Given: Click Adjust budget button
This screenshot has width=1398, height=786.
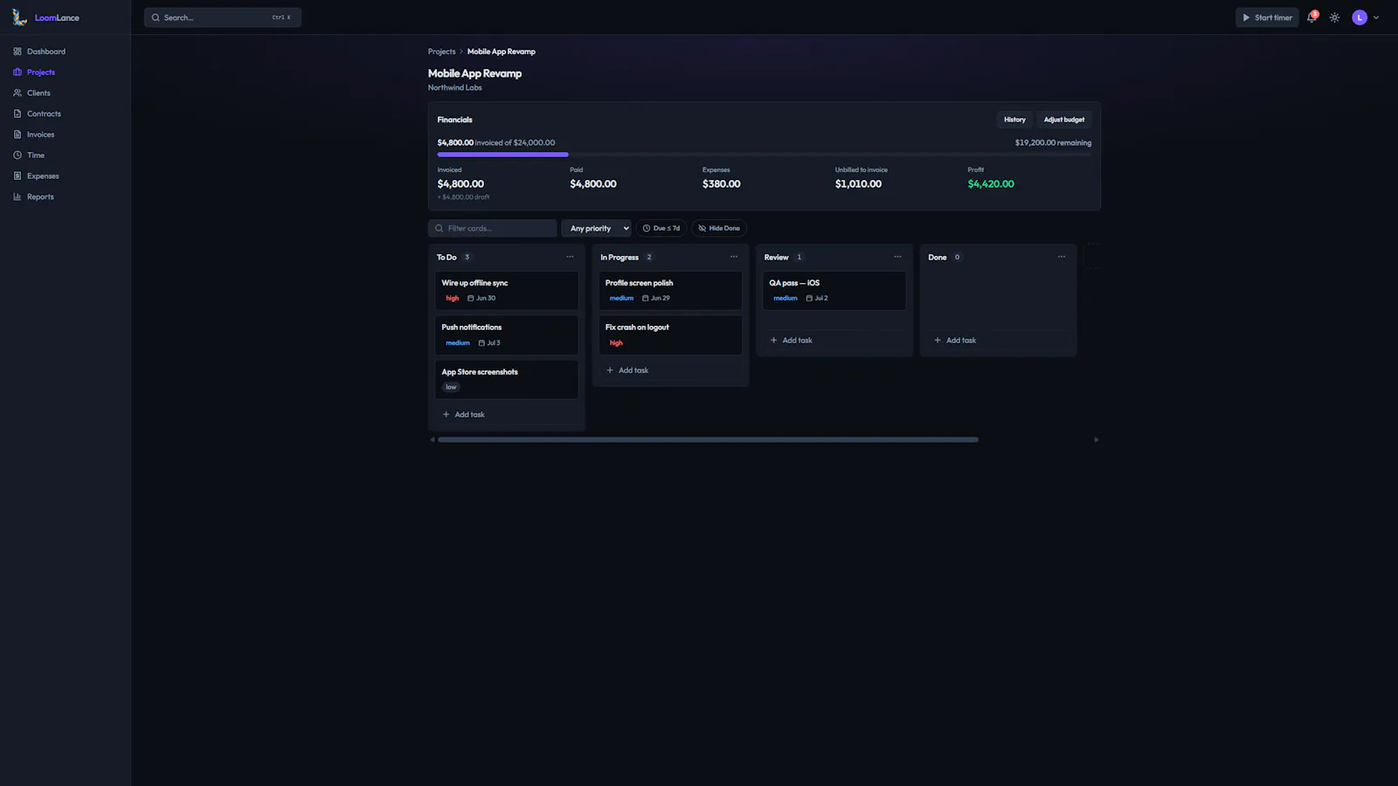Looking at the screenshot, I should tap(1064, 120).
